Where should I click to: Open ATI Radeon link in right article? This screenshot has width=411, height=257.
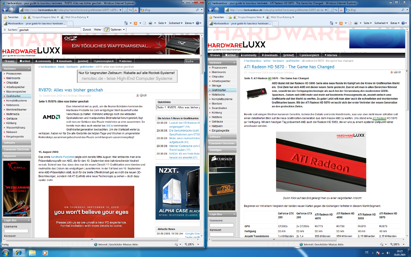pos(379,118)
